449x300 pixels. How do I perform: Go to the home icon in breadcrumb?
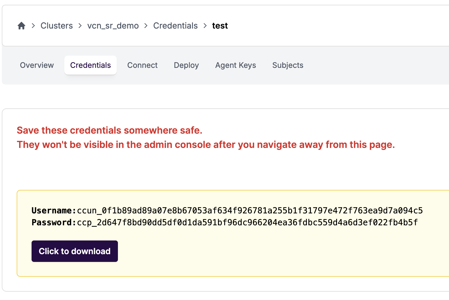[x=21, y=26]
